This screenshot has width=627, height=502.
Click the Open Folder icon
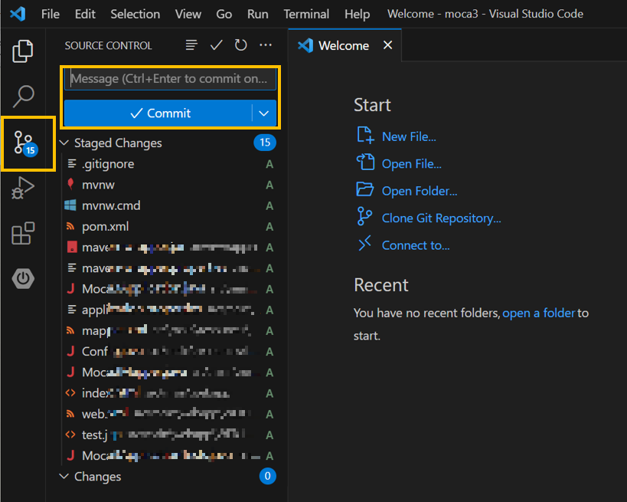point(364,189)
